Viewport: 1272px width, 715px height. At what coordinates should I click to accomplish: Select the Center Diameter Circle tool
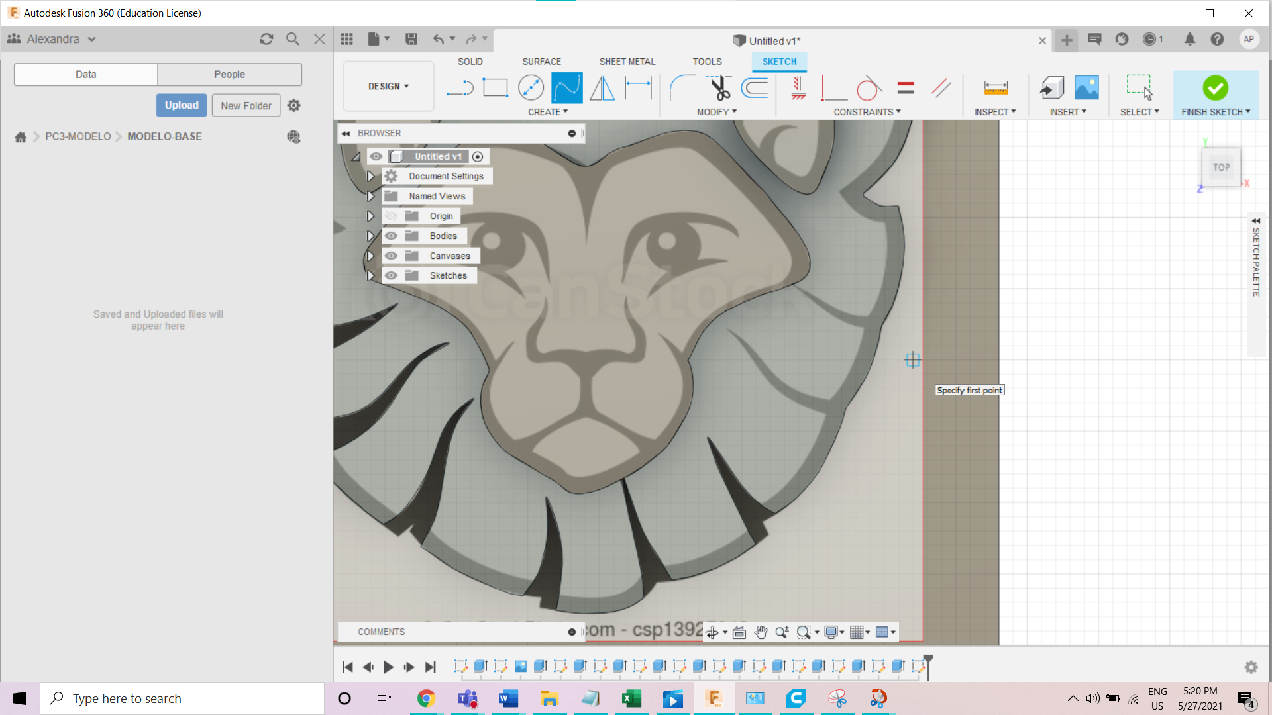click(531, 87)
